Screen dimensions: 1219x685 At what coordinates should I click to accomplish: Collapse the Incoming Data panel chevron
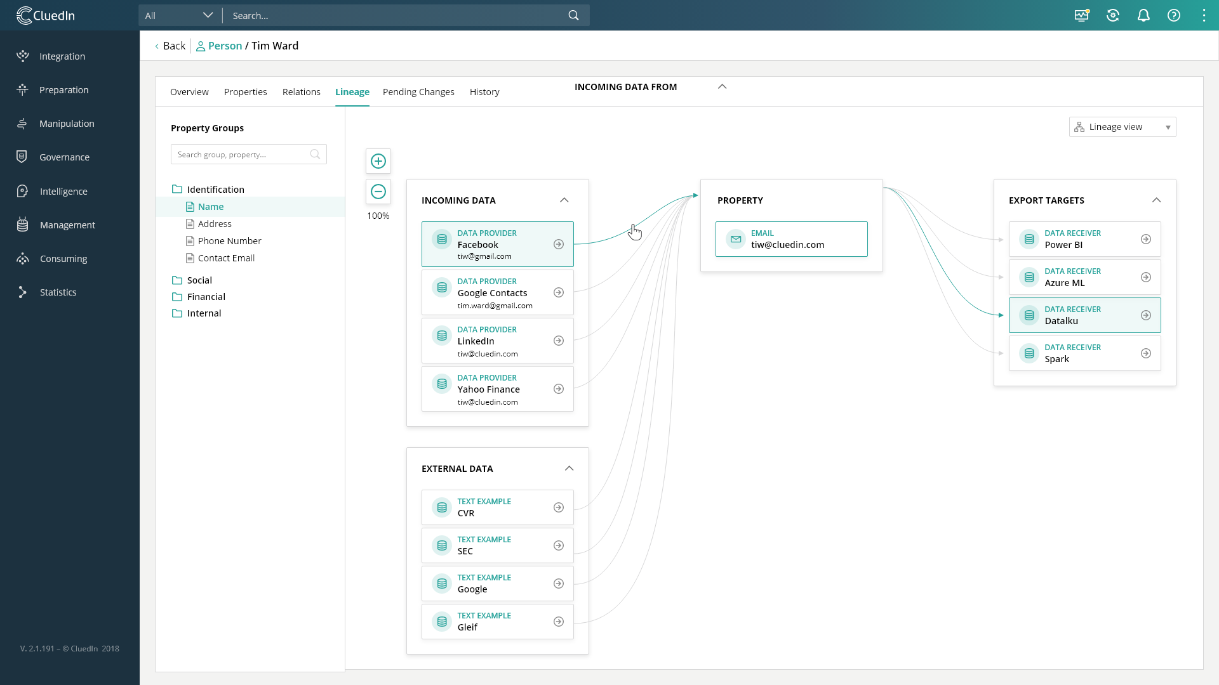(564, 200)
